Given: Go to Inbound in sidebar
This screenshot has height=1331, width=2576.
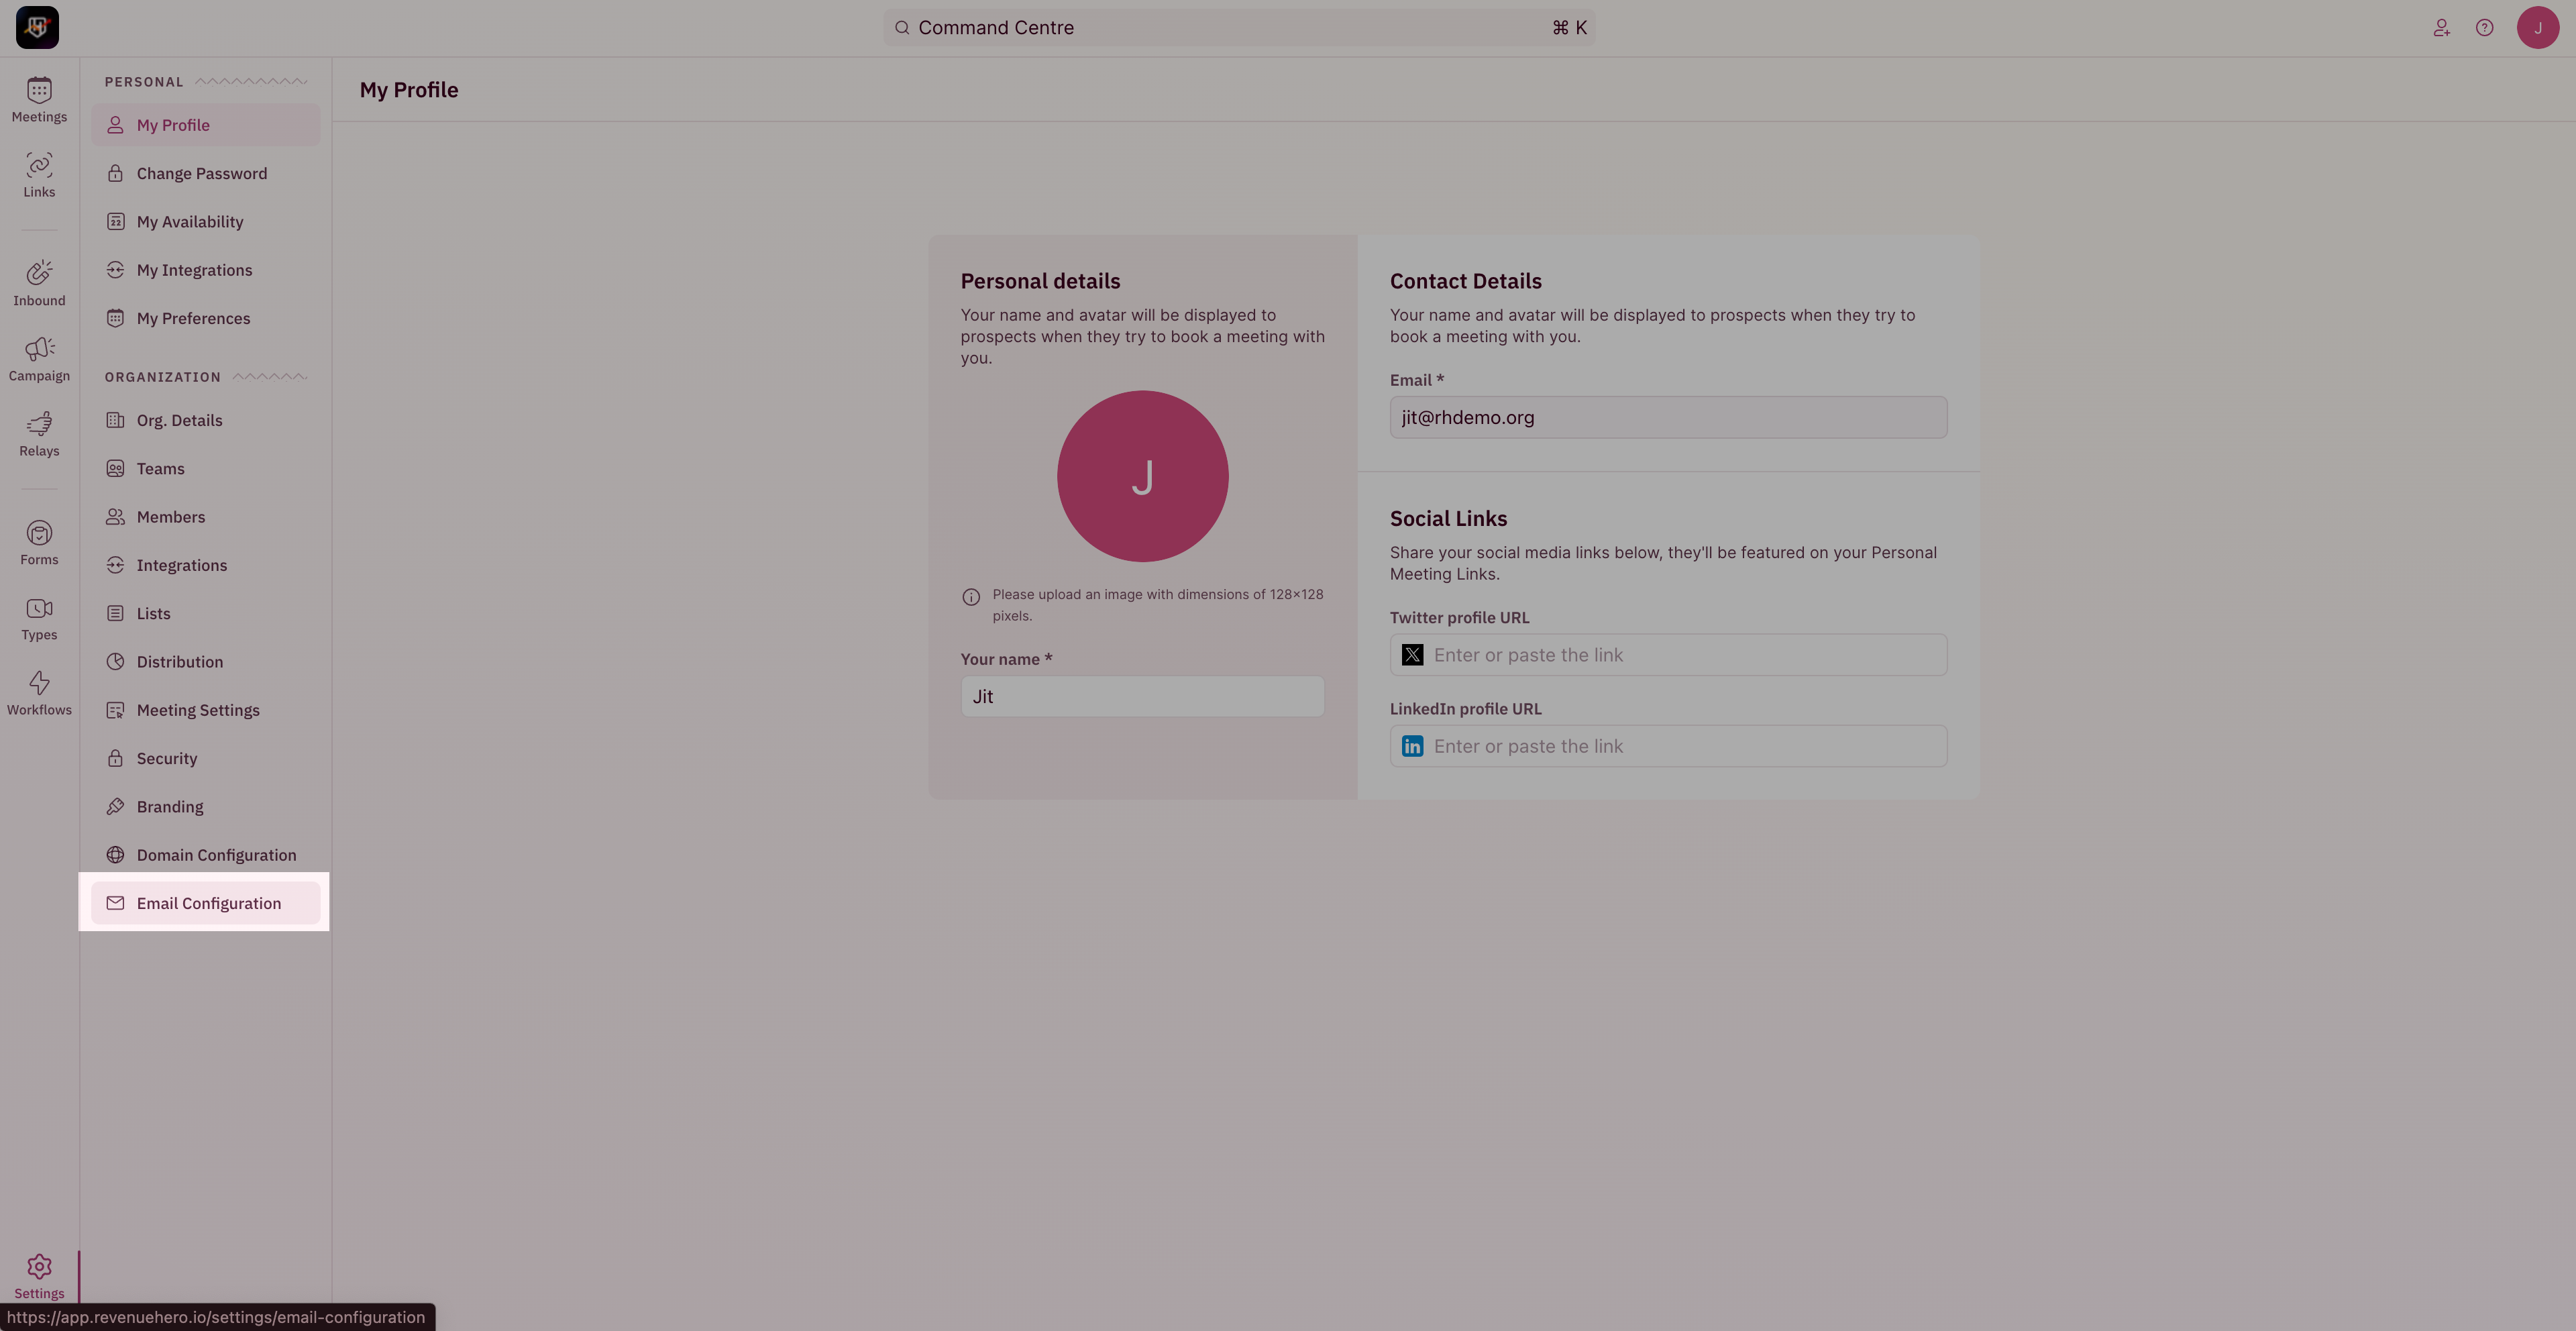Looking at the screenshot, I should coord(39,284).
